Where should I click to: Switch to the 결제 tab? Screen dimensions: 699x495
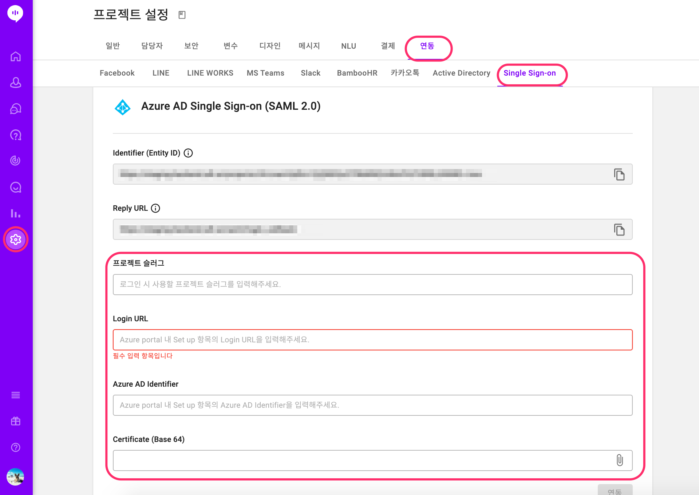(x=388, y=46)
